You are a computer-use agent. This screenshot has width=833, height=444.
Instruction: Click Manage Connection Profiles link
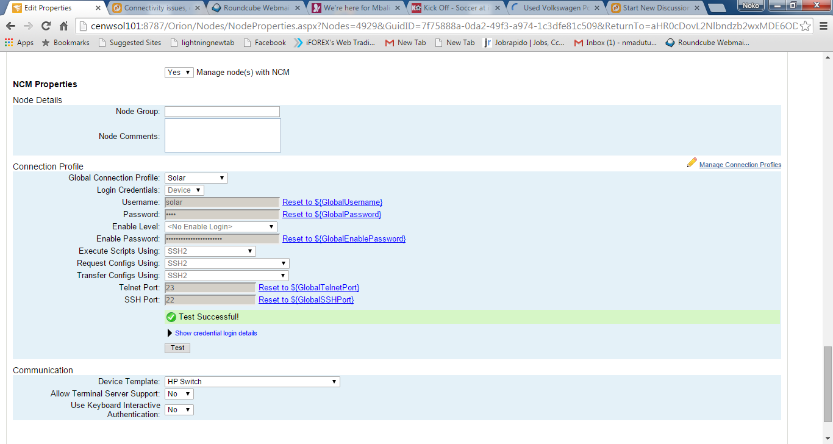click(740, 165)
